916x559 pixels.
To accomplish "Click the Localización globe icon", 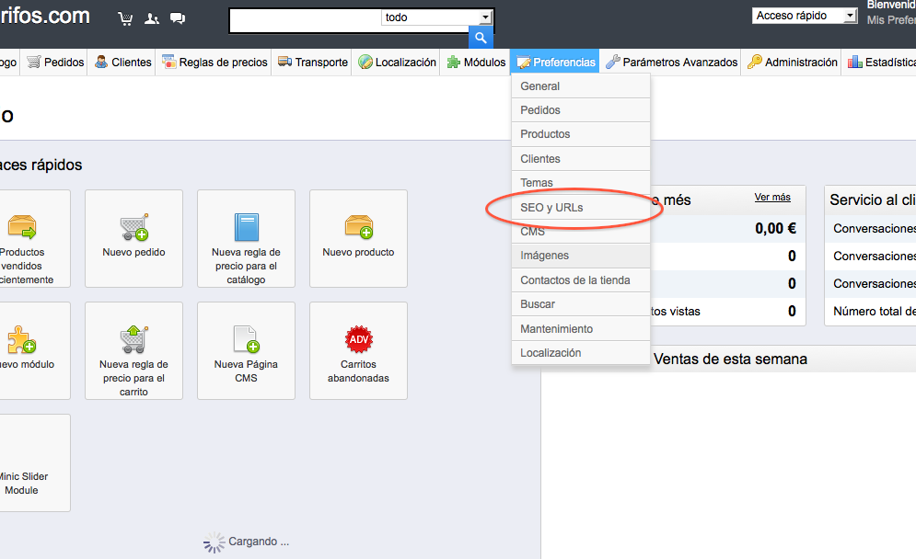I will click(x=365, y=62).
